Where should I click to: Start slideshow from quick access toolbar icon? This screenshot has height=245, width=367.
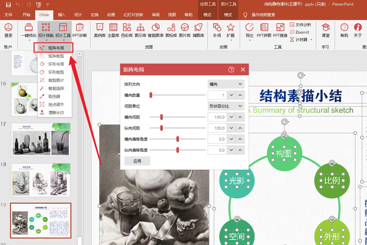[x=39, y=5]
